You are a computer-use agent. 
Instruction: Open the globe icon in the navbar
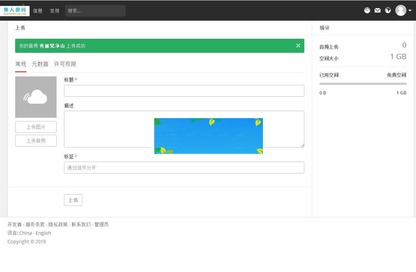click(x=388, y=10)
